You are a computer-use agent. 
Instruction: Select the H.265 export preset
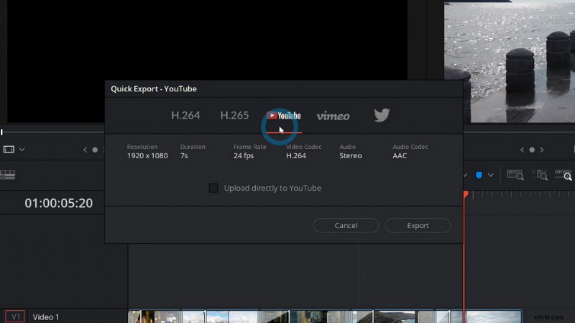click(x=234, y=115)
